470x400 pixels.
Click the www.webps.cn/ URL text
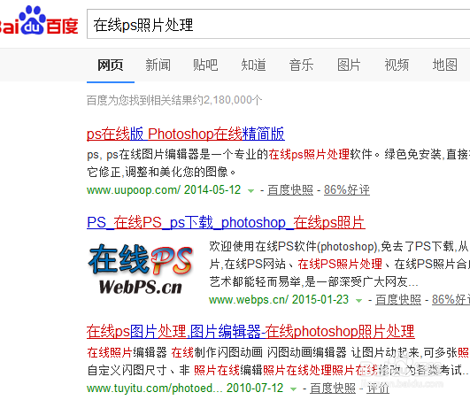pos(249,300)
